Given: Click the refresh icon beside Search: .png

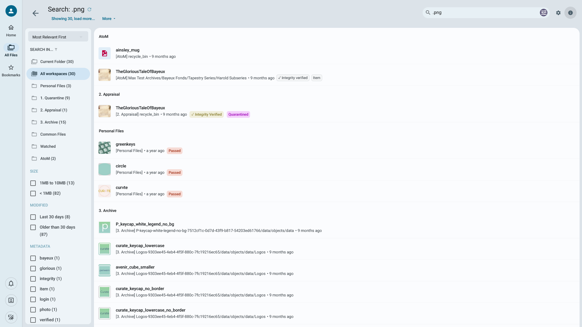Looking at the screenshot, I should click(x=89, y=9).
